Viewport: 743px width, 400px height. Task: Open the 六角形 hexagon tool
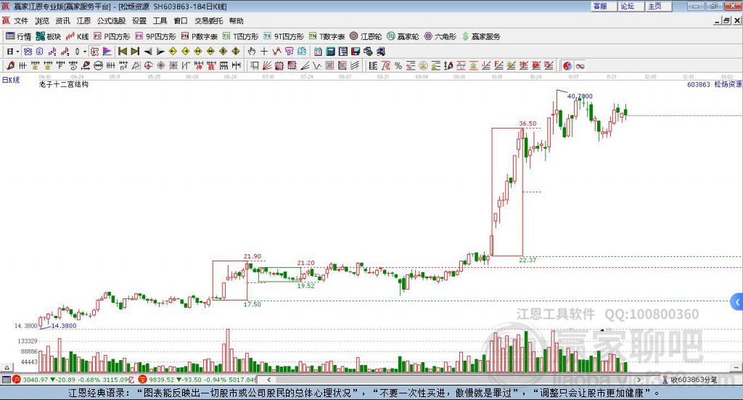[x=440, y=36]
